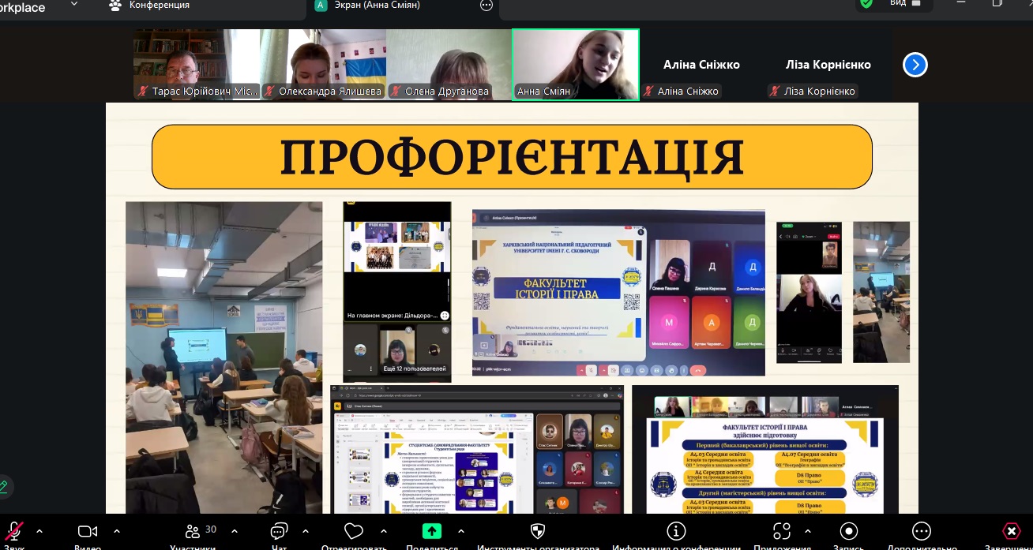Start recording the meeting
The image size is (1033, 550).
(x=849, y=531)
